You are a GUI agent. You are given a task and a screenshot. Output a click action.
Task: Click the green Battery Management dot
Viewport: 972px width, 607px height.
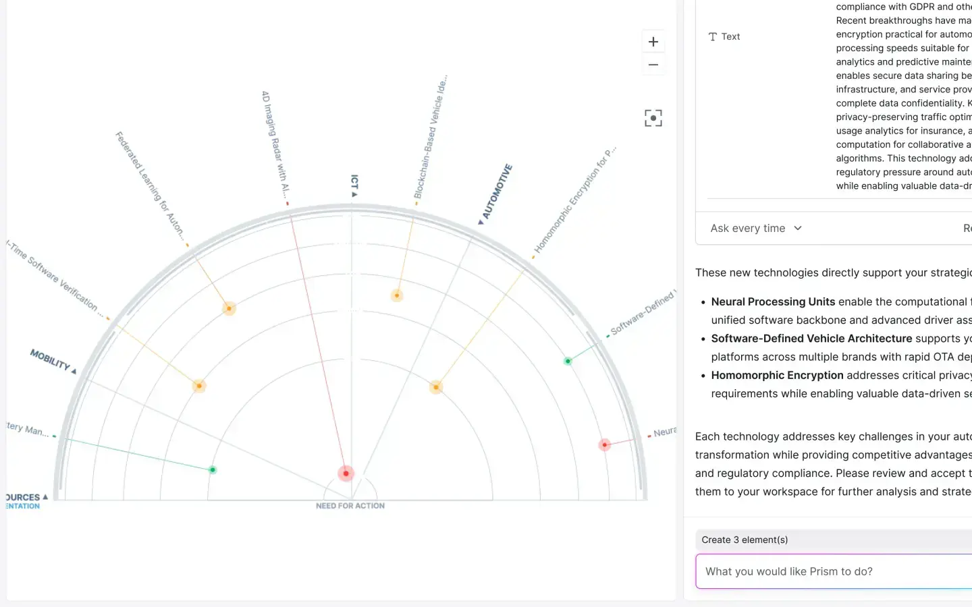(212, 469)
